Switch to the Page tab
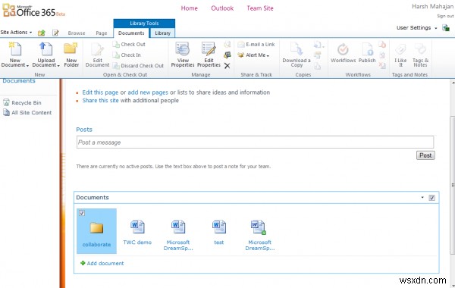This screenshot has height=288, width=455. (102, 33)
